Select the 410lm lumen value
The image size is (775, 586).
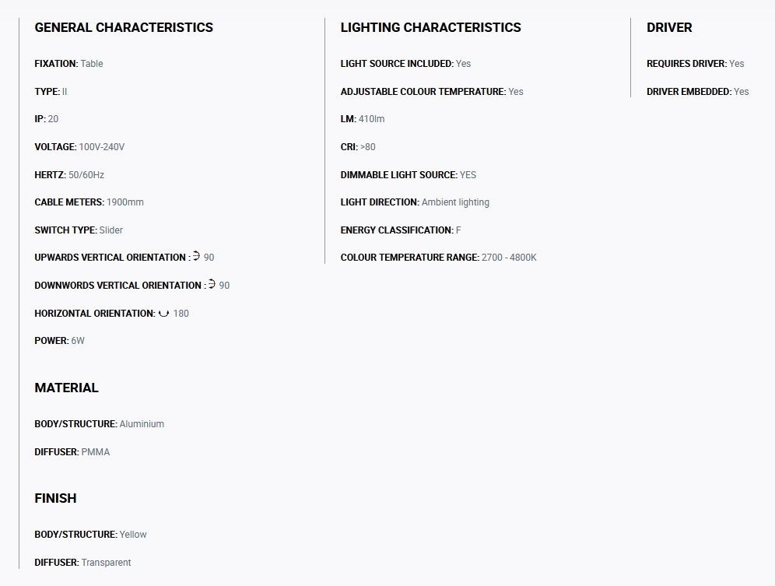[371, 119]
